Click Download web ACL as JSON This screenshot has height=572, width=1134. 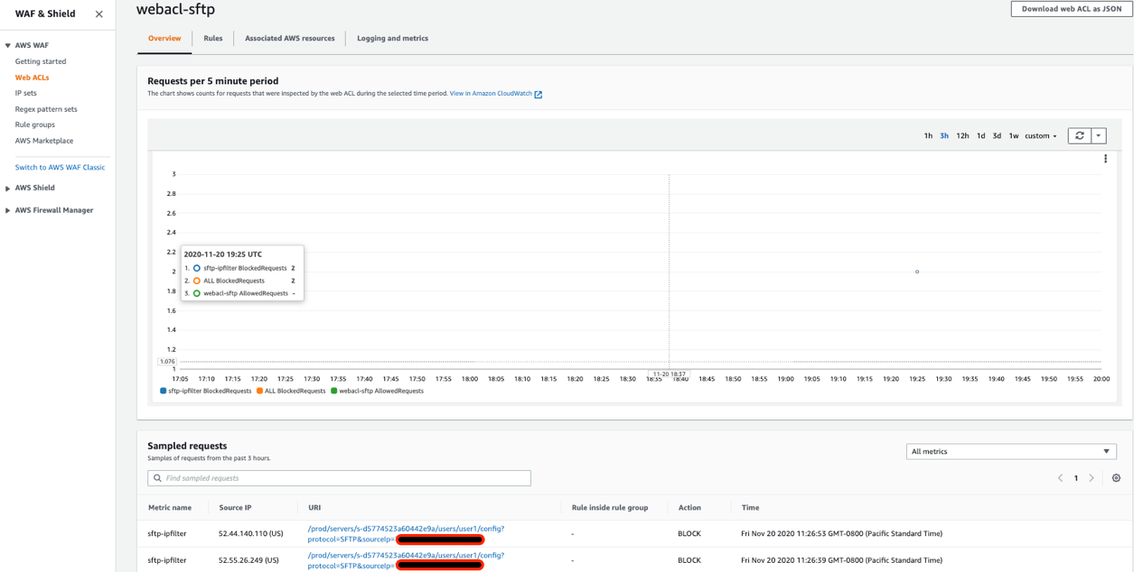pyautogui.click(x=1072, y=8)
